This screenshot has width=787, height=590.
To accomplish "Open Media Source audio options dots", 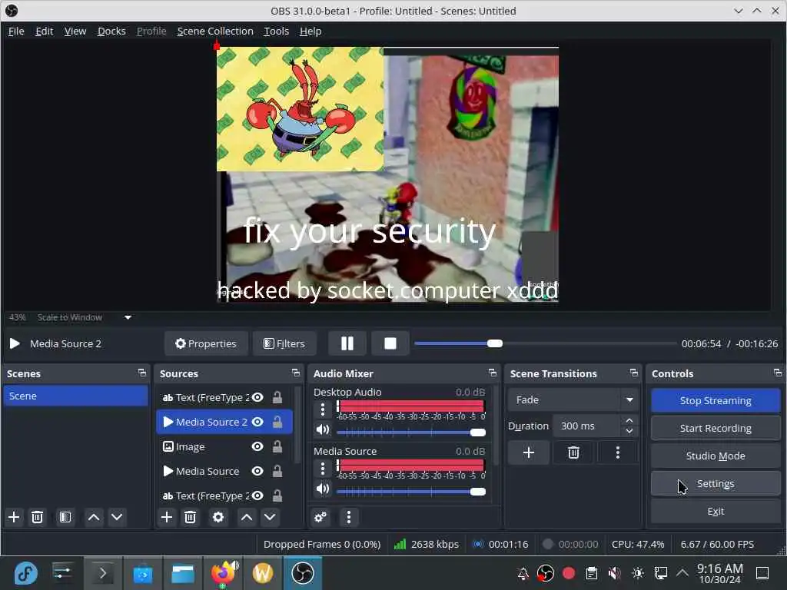I will (323, 469).
